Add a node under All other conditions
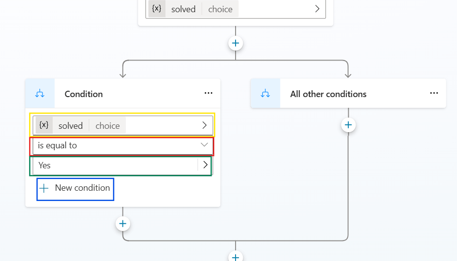The image size is (457, 261). click(348, 125)
